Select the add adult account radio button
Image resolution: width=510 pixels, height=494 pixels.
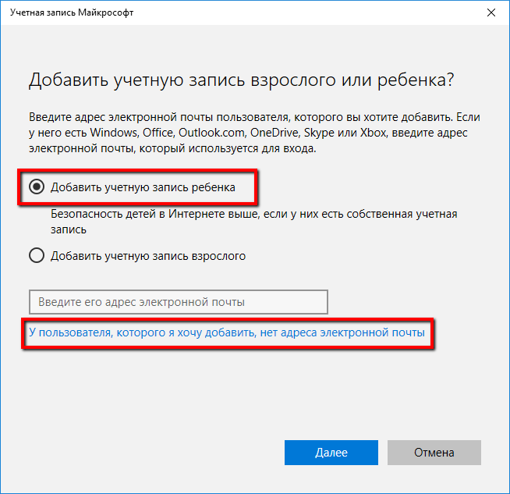pos(36,255)
